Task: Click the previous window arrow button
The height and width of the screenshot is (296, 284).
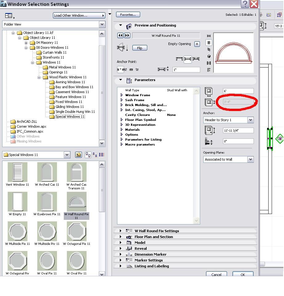Action: tap(120, 35)
